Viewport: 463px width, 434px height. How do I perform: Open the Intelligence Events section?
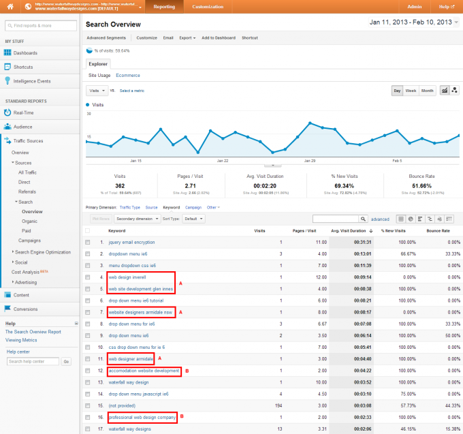[x=31, y=80]
